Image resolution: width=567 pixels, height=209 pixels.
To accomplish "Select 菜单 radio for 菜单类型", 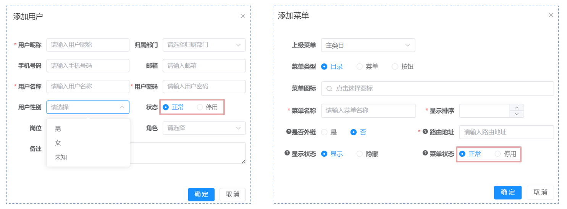I will (359, 66).
